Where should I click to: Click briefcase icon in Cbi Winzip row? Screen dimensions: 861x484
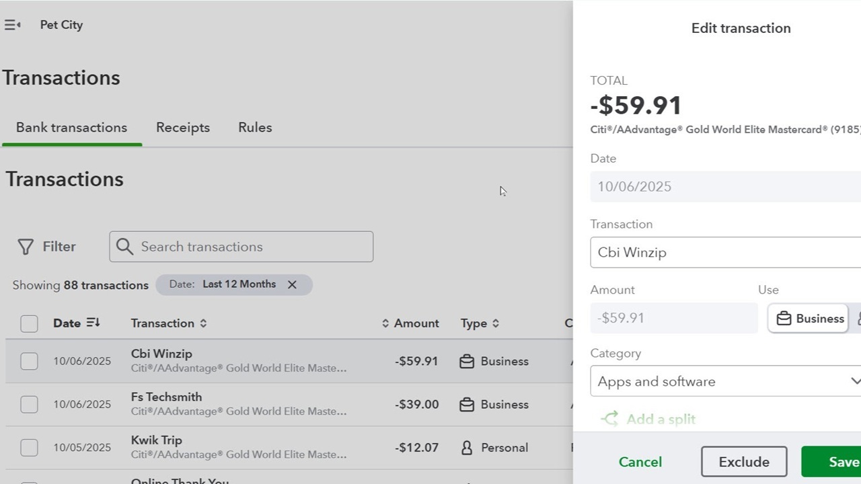[467, 362]
